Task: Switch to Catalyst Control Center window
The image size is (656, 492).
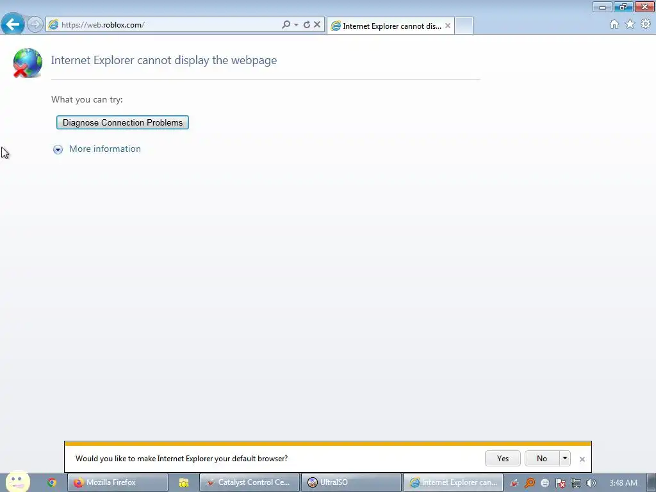Action: [x=250, y=482]
